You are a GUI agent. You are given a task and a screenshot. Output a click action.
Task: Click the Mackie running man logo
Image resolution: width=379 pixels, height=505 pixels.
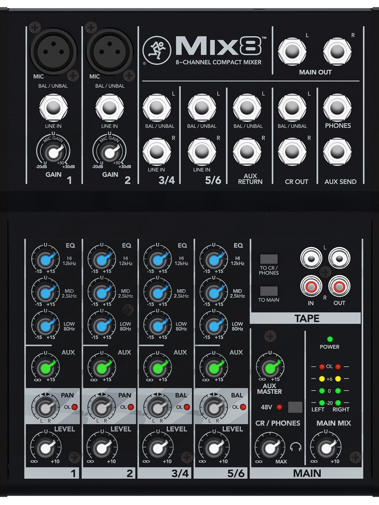coord(157,50)
